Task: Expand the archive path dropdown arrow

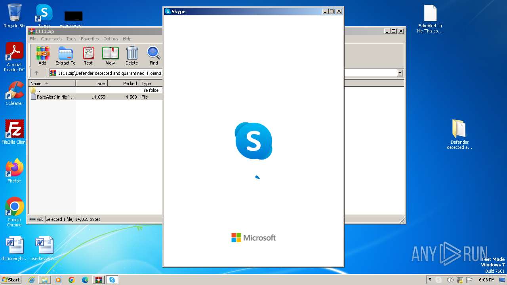Action: coord(400,73)
